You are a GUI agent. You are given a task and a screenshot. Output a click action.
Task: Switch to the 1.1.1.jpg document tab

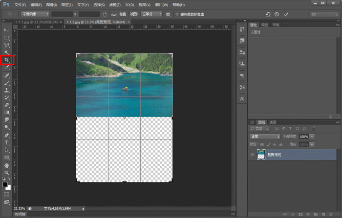click(37, 22)
